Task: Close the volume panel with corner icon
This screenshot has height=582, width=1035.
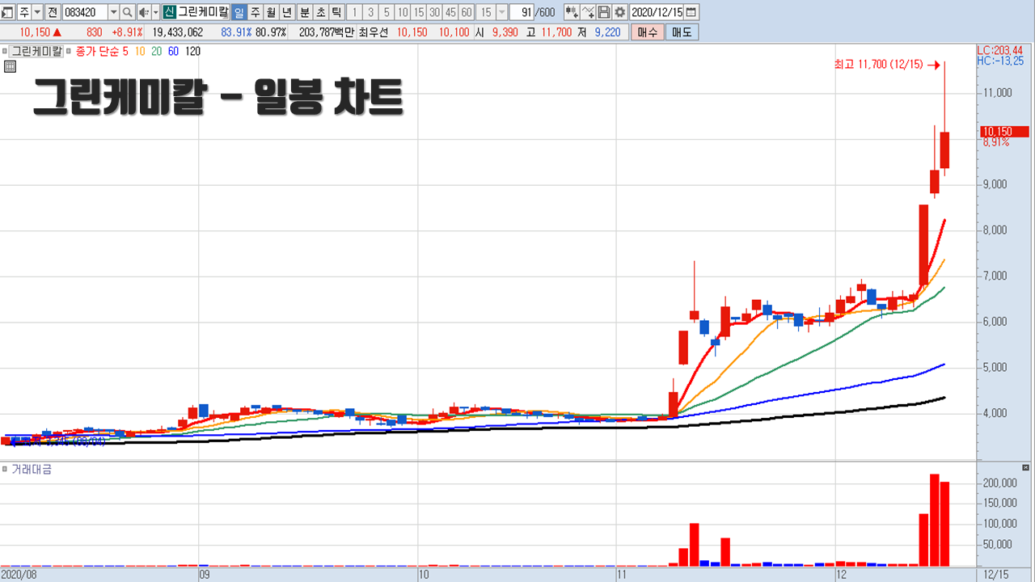Action: pyautogui.click(x=1026, y=468)
